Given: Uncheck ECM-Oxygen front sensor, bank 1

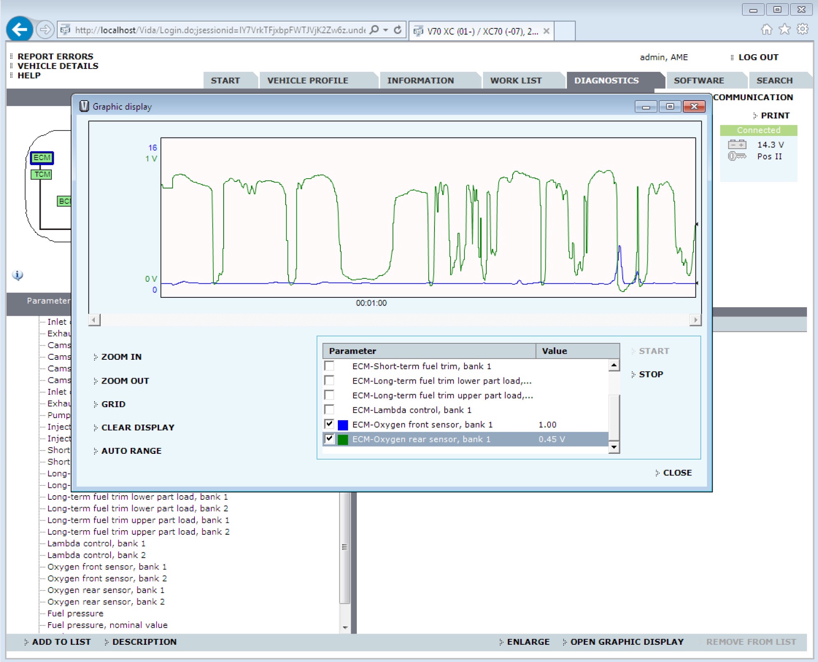Looking at the screenshot, I should point(329,424).
